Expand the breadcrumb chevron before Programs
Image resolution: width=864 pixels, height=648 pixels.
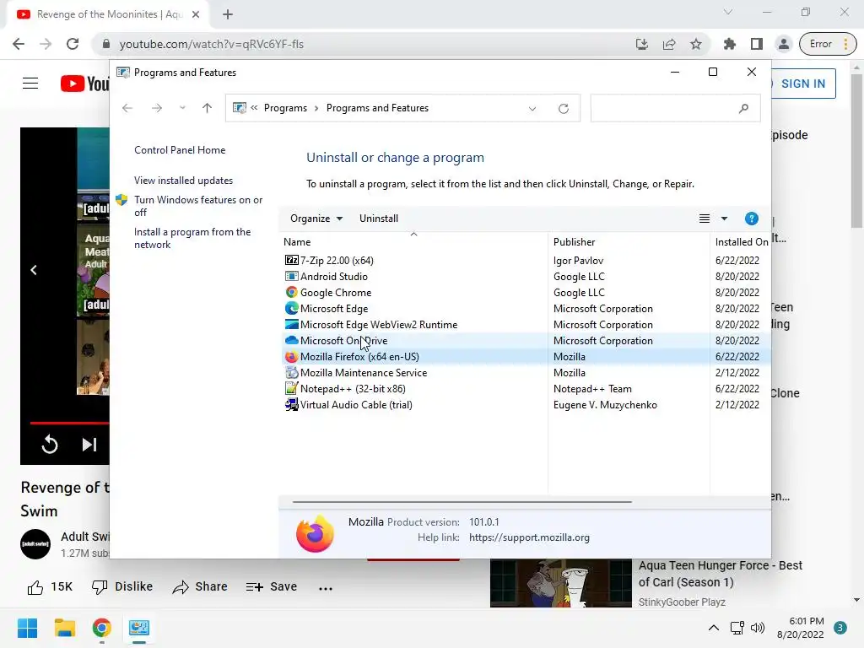[254, 108]
